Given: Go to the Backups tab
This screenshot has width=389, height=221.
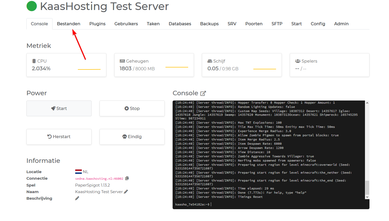Looking at the screenshot, I should click(x=209, y=24).
